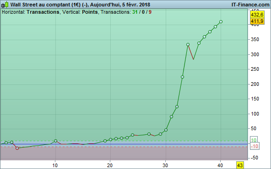
Task: Click the data point at transaction 10
Action: (x=55, y=141)
